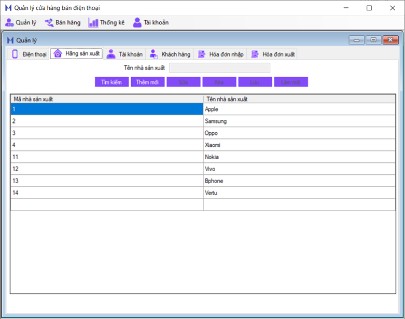The width and height of the screenshot is (405, 319).
Task: Click the Tài khoản user icon in menu bar
Action: [137, 22]
